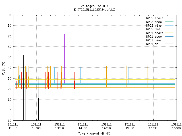Screen dimensions: 182x136
Task: Click the x-axis tick label 15:30
Action: tap(153, 128)
